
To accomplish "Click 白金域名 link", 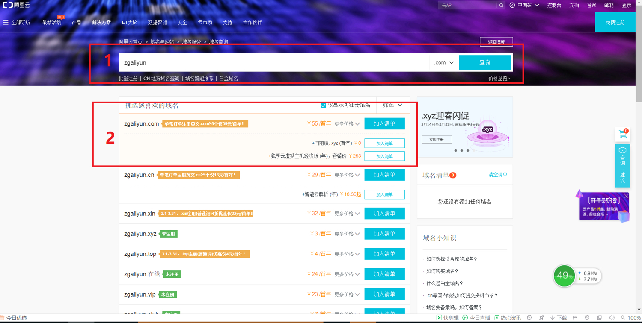I will point(229,79).
